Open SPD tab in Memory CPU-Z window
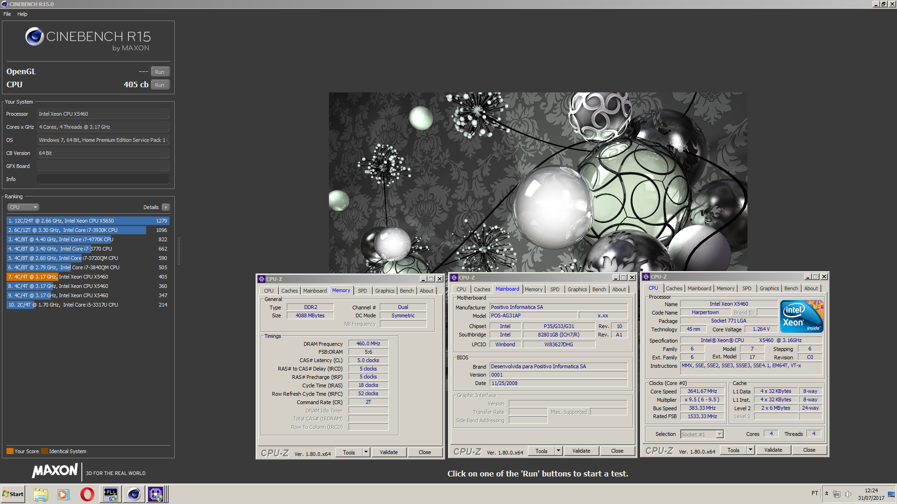897x504 pixels. click(x=362, y=291)
